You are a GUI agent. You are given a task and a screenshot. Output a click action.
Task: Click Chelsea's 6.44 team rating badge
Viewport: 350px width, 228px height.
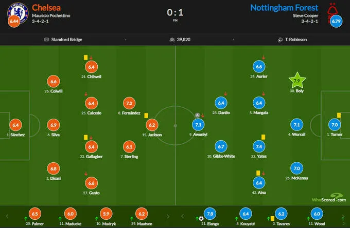[x=13, y=22]
